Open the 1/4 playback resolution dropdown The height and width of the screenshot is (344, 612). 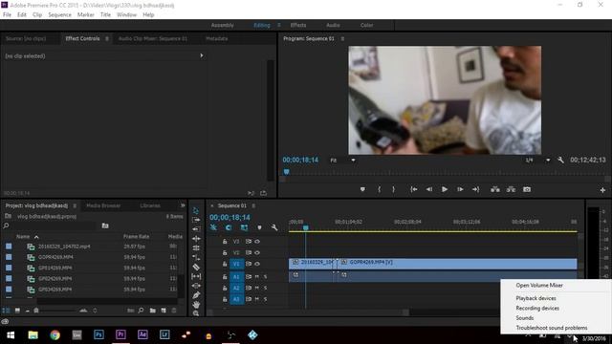pyautogui.click(x=537, y=160)
